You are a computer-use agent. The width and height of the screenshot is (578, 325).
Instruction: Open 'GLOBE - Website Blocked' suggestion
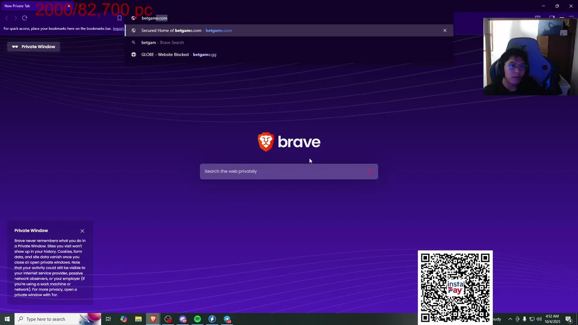tap(289, 55)
